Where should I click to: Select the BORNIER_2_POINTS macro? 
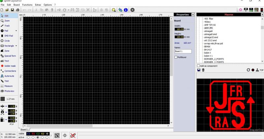pyautogui.click(x=214, y=59)
